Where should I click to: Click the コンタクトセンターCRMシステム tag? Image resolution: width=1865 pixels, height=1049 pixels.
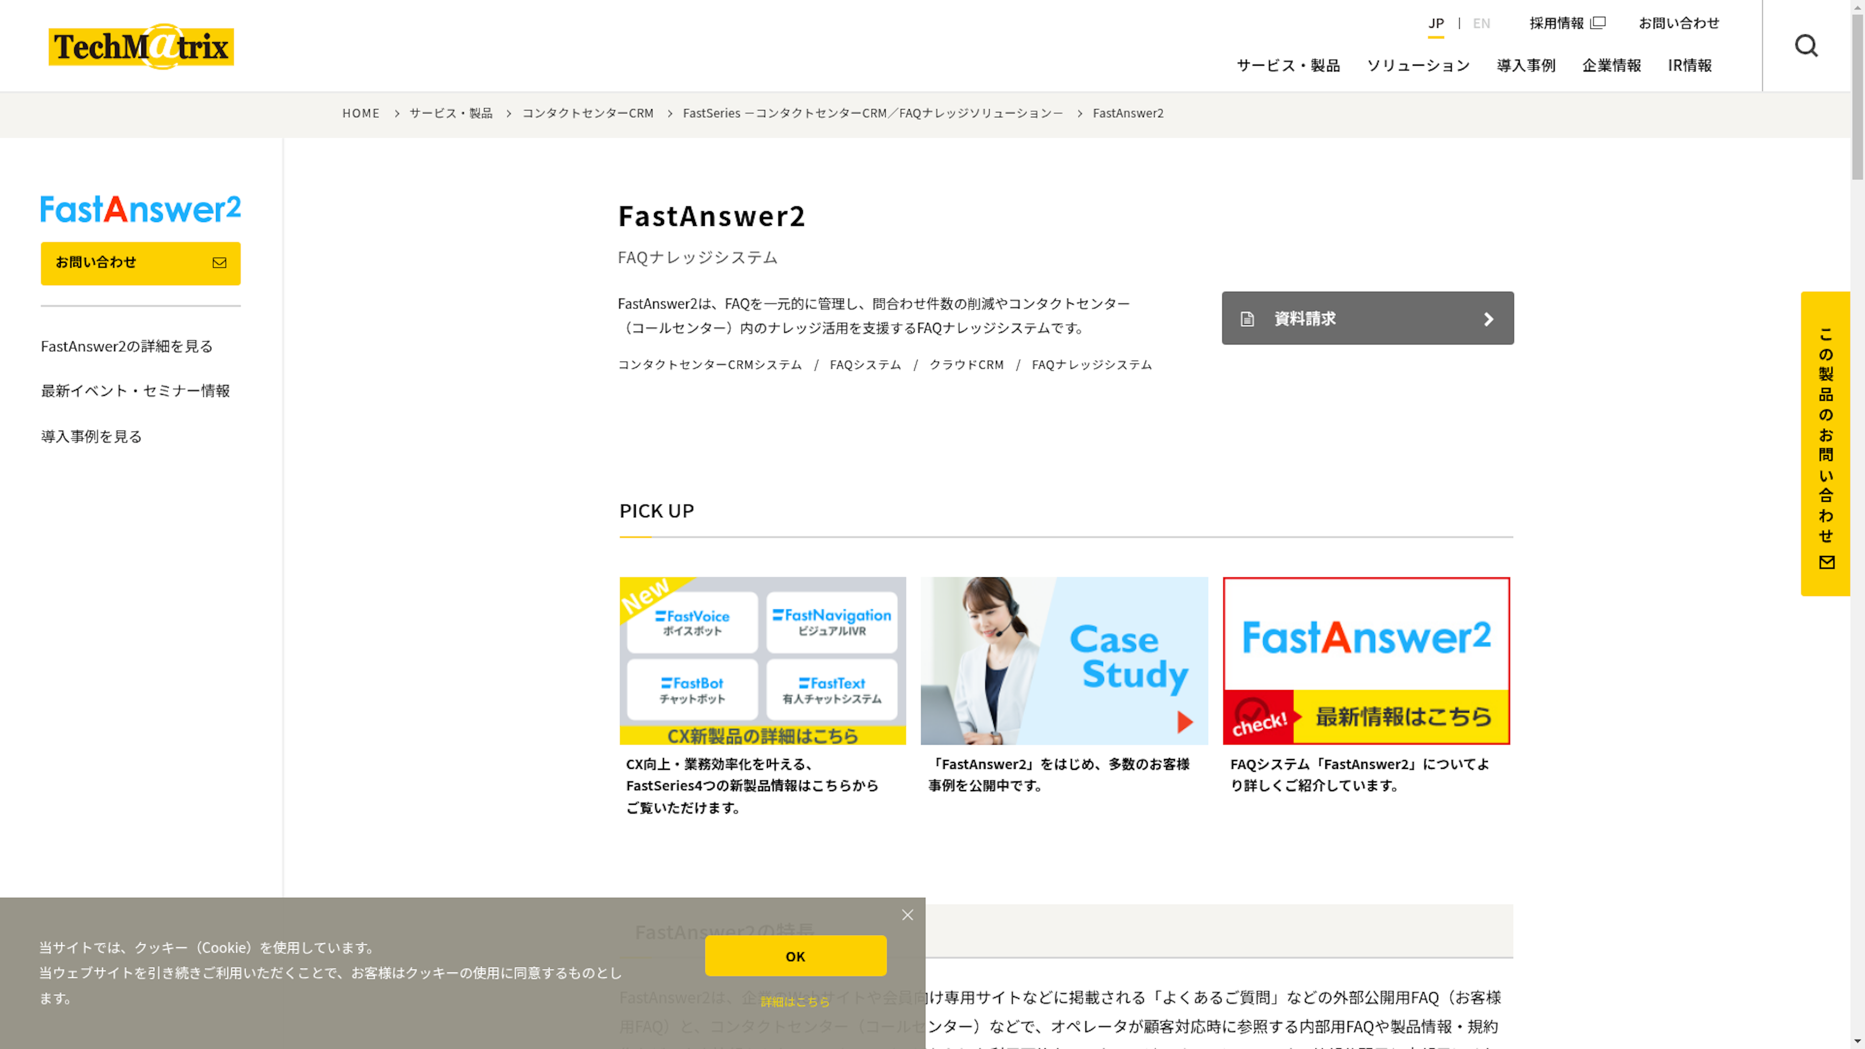click(710, 365)
